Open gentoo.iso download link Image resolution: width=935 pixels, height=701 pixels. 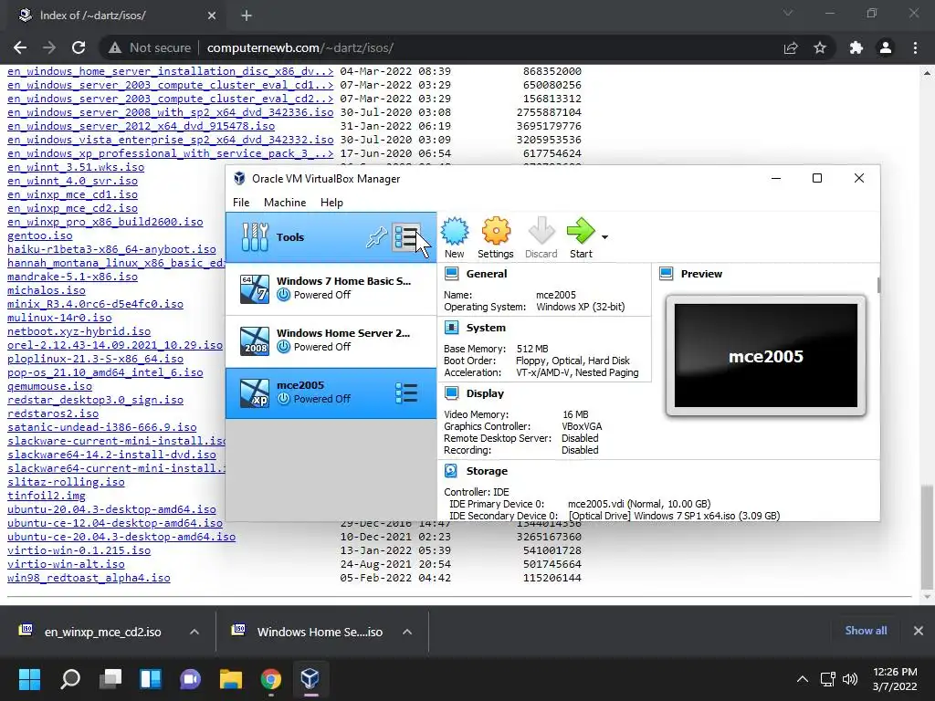click(39, 235)
